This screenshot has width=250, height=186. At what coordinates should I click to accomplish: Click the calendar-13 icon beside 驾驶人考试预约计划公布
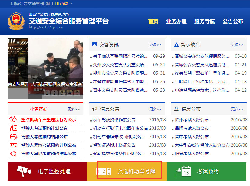coord(14,127)
